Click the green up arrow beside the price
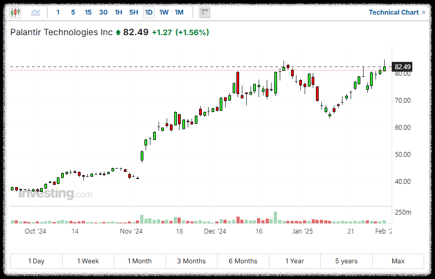Screen dimensions: 435x279 pos(118,32)
